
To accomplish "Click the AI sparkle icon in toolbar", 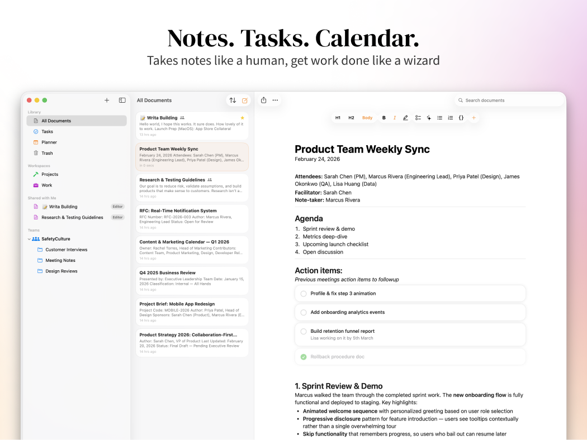I will click(x=429, y=118).
